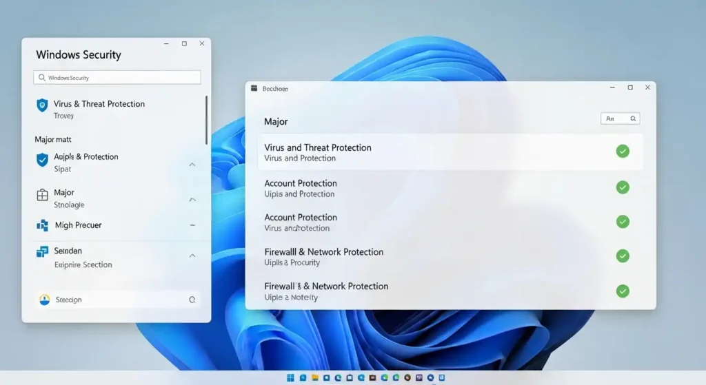Click the Migh Precuer blue icon
The width and height of the screenshot is (706, 385).
42,225
